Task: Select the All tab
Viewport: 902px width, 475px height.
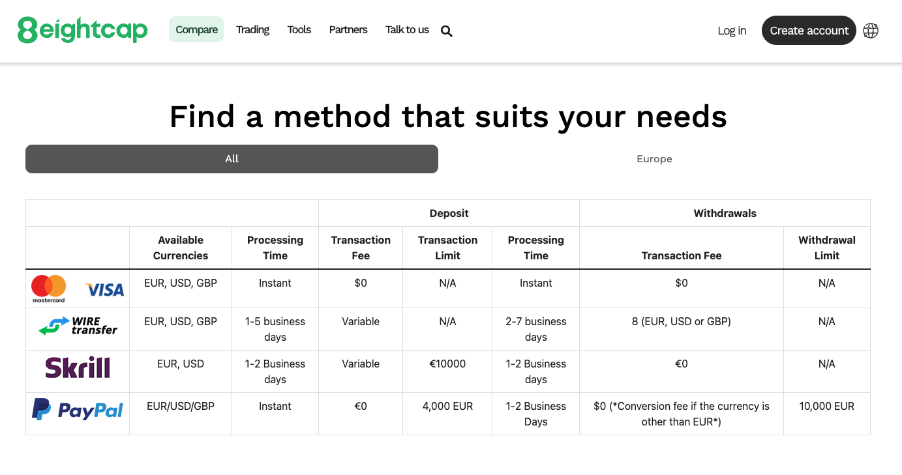Action: pyautogui.click(x=232, y=159)
